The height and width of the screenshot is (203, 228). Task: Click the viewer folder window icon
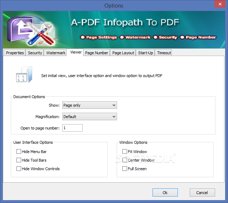point(24,75)
